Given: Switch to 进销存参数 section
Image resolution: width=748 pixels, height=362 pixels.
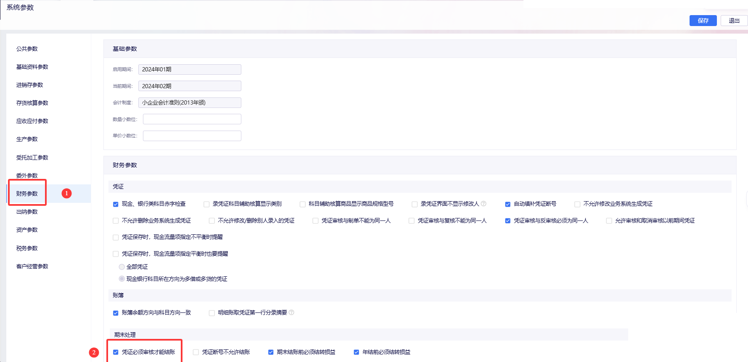Looking at the screenshot, I should click(x=30, y=85).
